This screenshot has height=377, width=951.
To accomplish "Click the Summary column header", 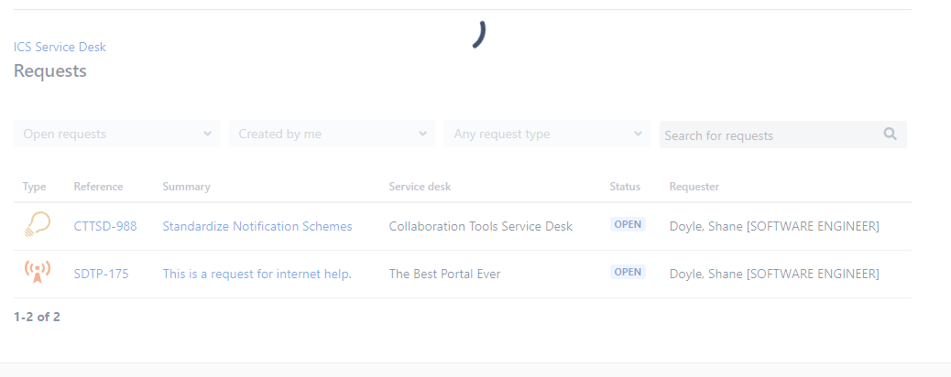I will tap(186, 187).
